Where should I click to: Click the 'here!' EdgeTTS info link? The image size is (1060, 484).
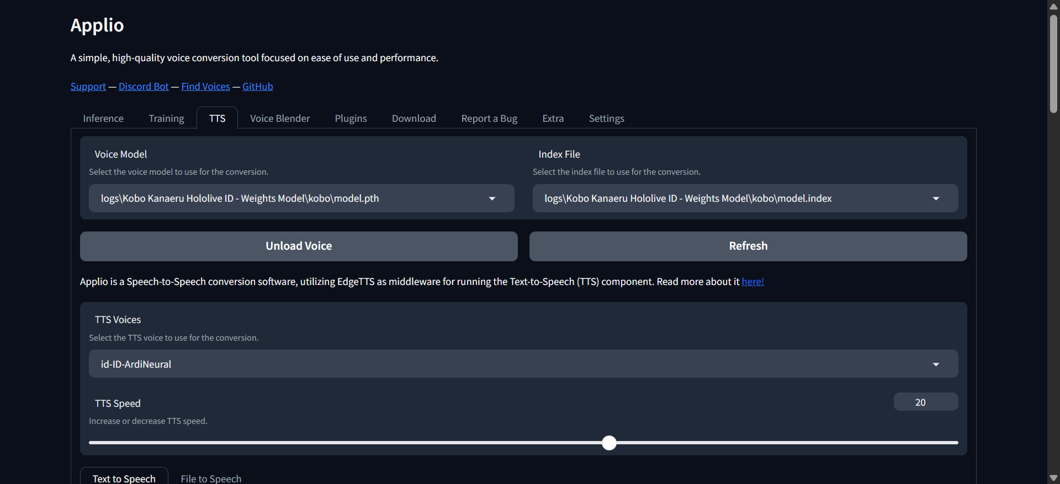click(752, 282)
